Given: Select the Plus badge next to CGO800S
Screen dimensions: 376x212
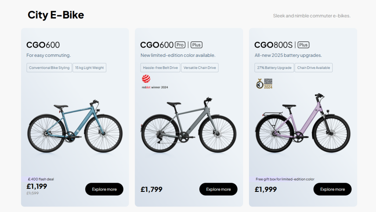Looking at the screenshot, I should pyautogui.click(x=303, y=45).
